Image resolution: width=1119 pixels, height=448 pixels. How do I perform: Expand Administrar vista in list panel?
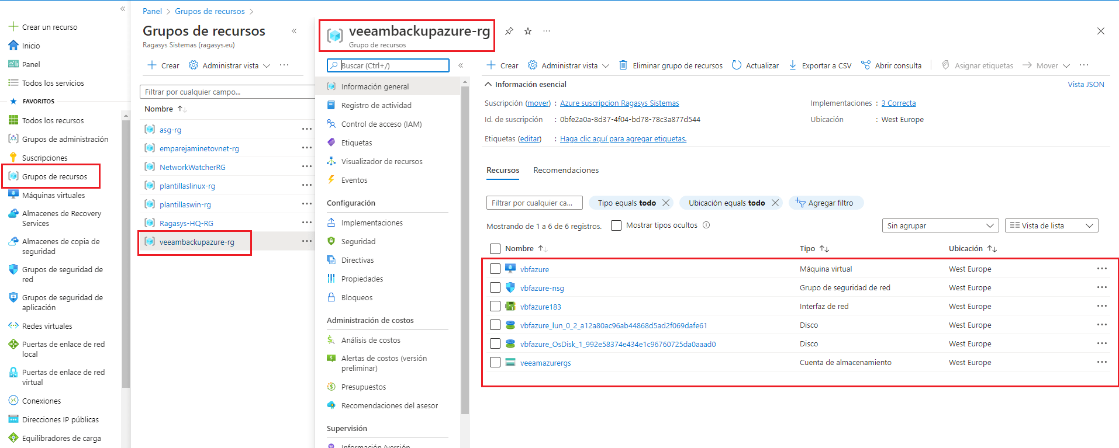(229, 65)
